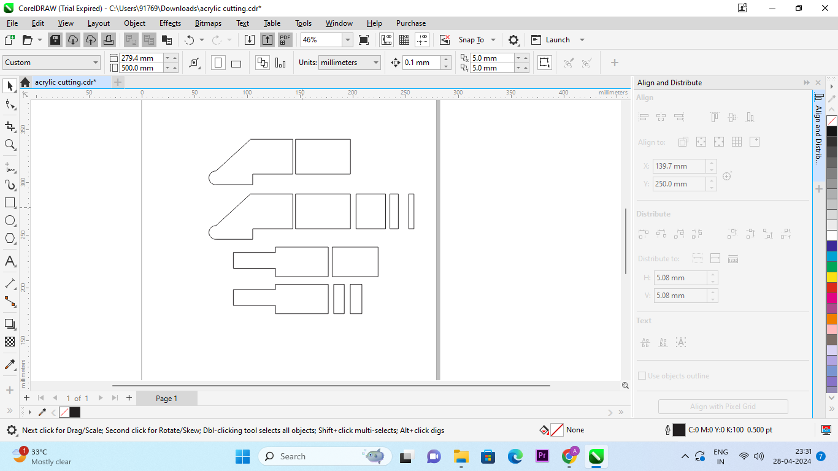Select the Pick tool in the toolbox
838x471 pixels.
tap(10, 86)
